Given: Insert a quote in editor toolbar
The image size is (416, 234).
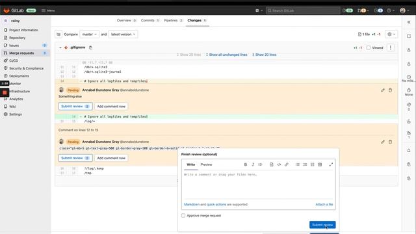Looking at the screenshot, I should click(x=272, y=164).
